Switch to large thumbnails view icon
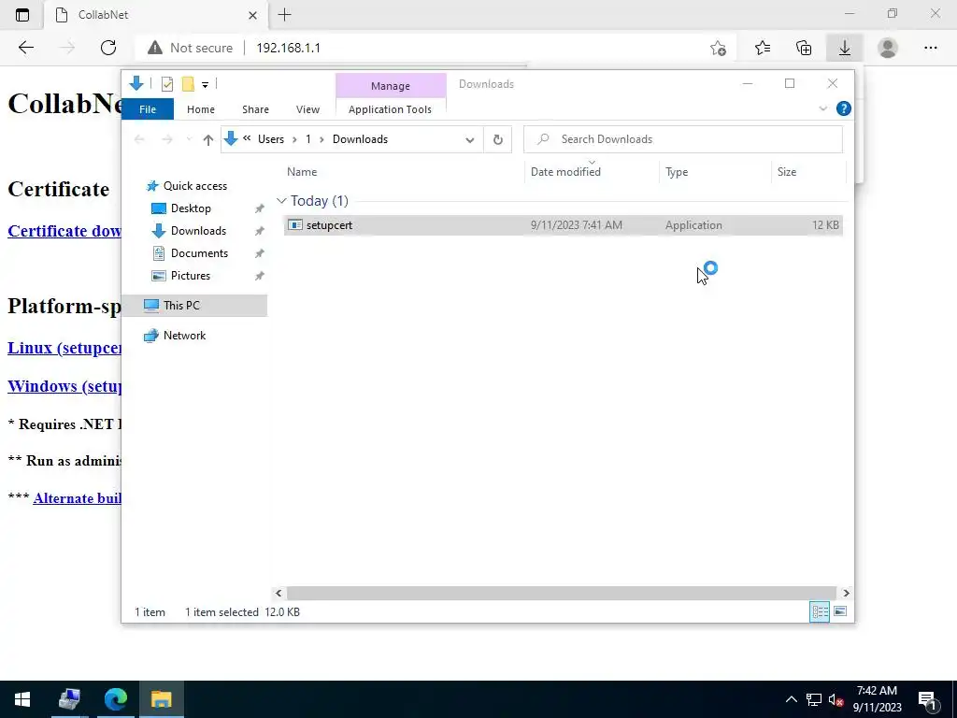 click(840, 611)
